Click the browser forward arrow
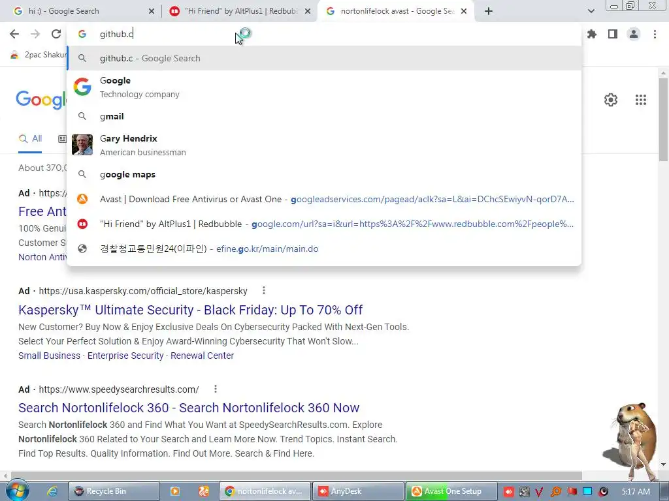The height and width of the screenshot is (501, 669). pos(35,34)
